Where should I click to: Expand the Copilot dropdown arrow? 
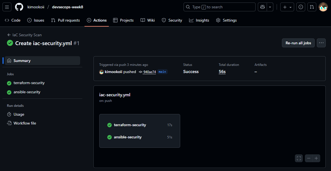click(270, 7)
